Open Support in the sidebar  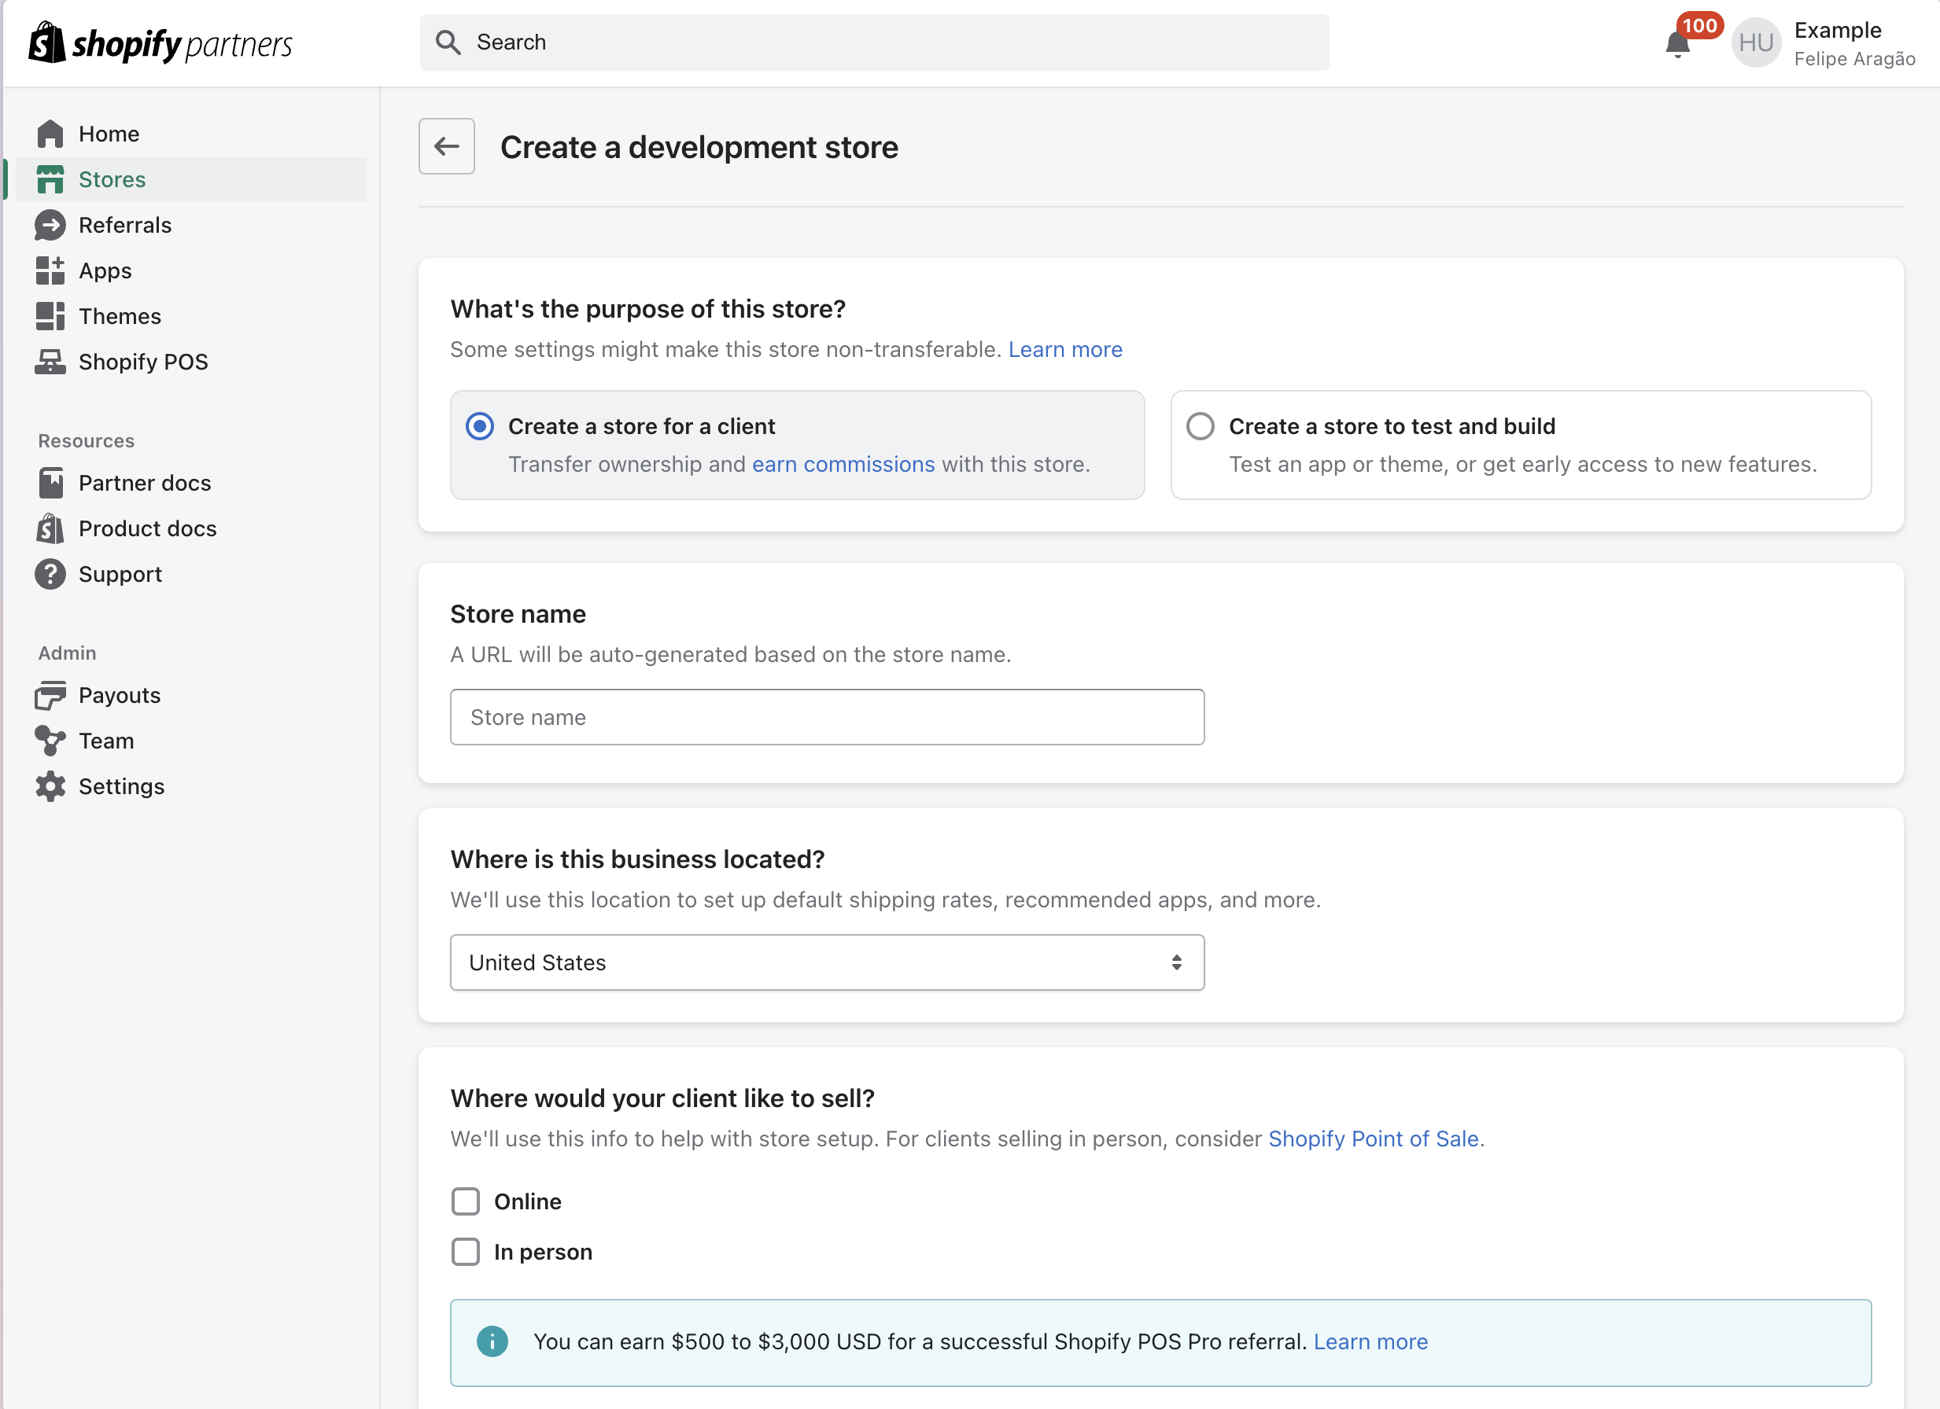click(190, 575)
